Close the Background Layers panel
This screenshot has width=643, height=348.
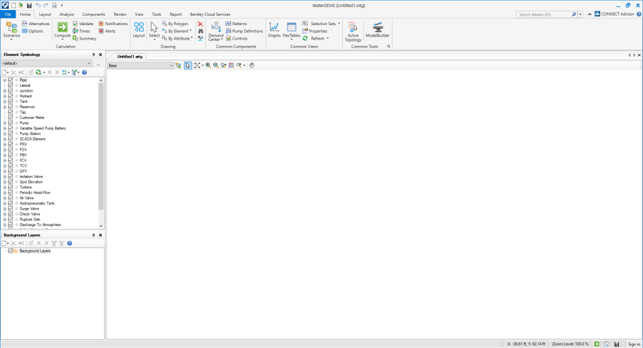click(100, 235)
